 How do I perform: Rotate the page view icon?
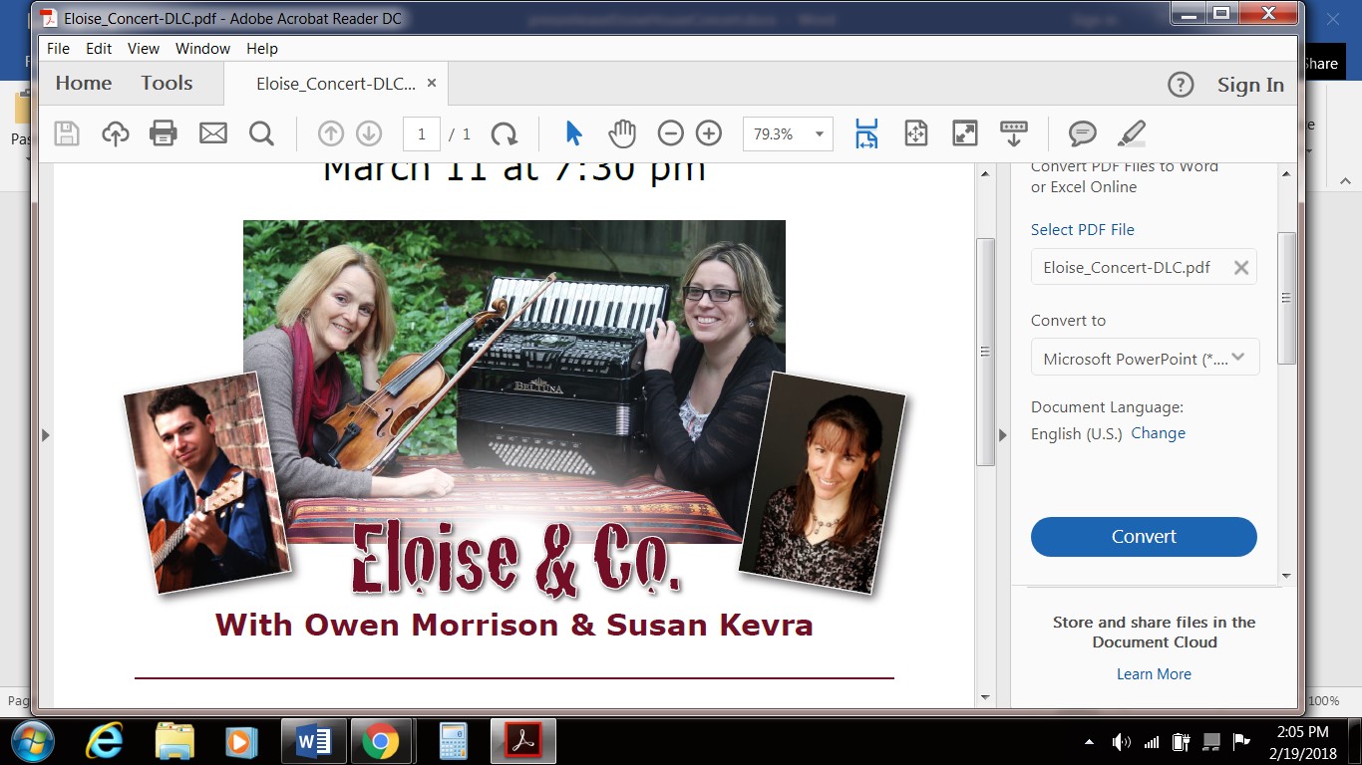click(505, 133)
